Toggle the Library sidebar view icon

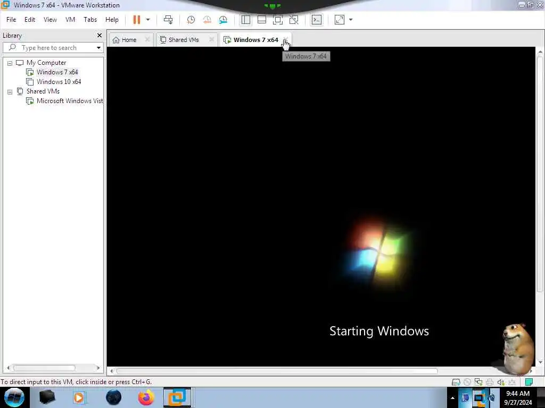(246, 20)
